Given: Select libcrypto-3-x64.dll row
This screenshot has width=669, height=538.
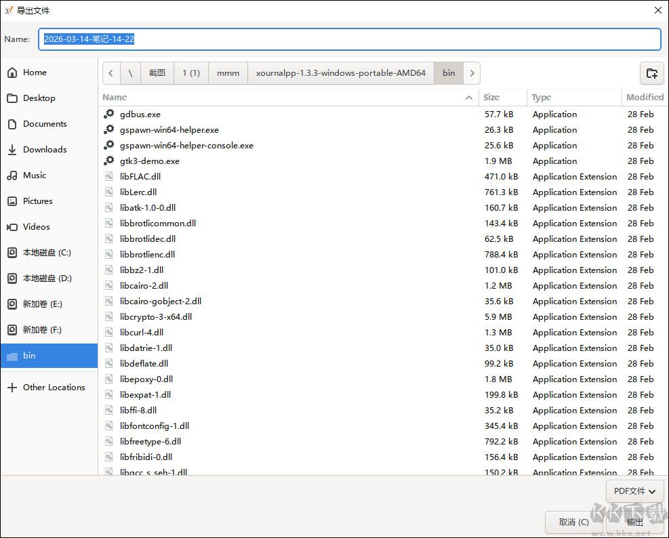Looking at the screenshot, I should (383, 316).
